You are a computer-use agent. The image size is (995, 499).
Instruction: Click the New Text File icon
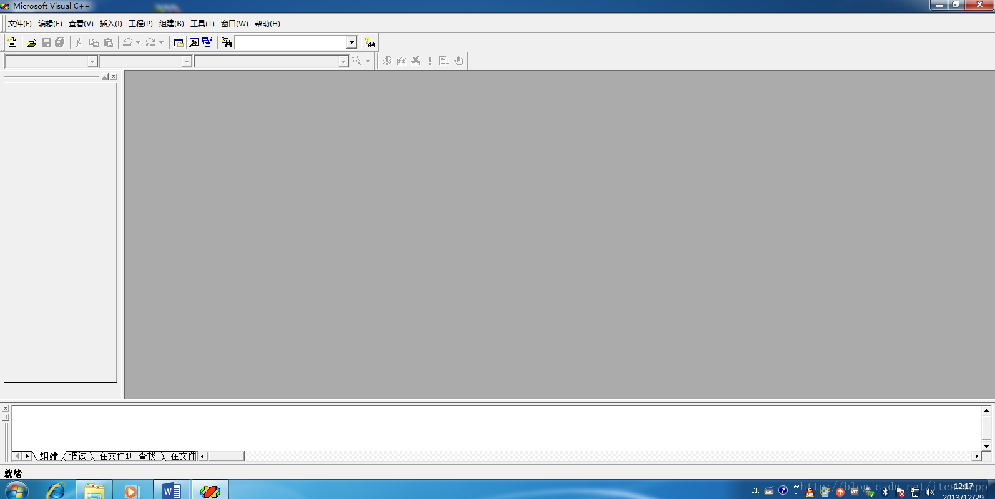point(12,42)
